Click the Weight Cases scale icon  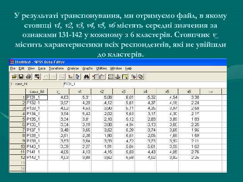(118, 77)
